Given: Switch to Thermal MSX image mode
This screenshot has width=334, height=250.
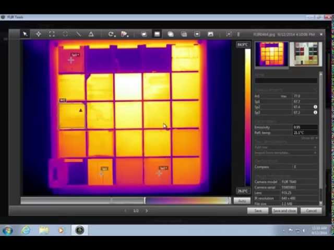Looking at the screenshot, I should tap(144, 34).
